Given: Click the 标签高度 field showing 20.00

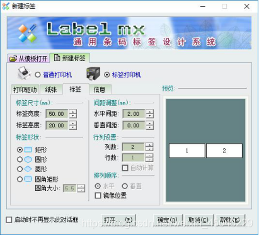Looking at the screenshot, I should coord(57,125).
